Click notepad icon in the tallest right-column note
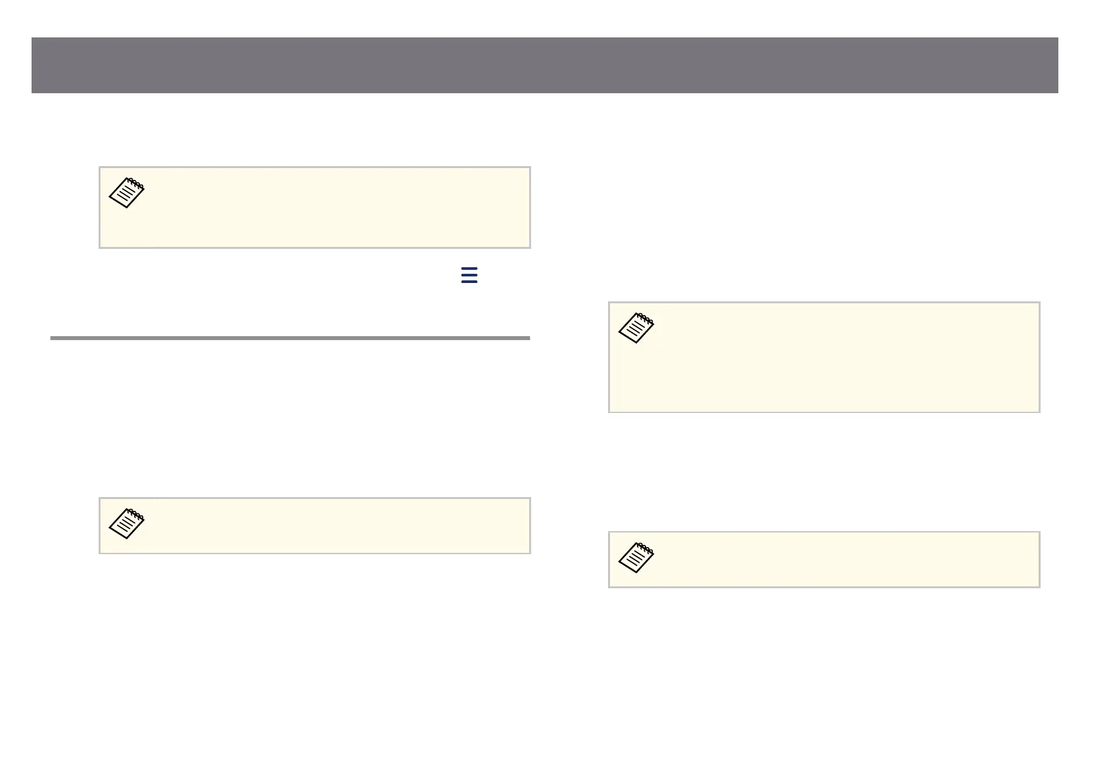 coord(636,328)
